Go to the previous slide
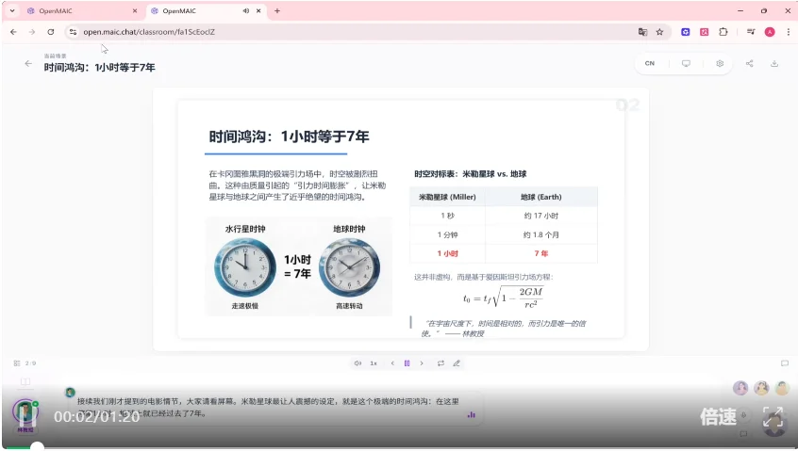Viewport: 798px width, 451px height. [x=392, y=363]
